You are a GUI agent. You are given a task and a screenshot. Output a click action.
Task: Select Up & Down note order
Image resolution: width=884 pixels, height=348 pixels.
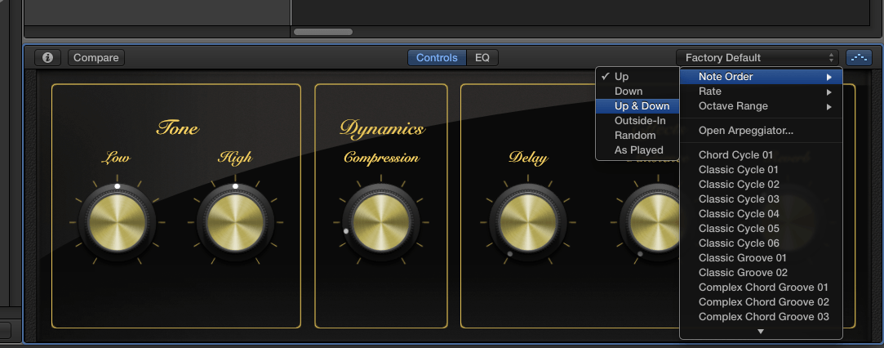(637, 106)
